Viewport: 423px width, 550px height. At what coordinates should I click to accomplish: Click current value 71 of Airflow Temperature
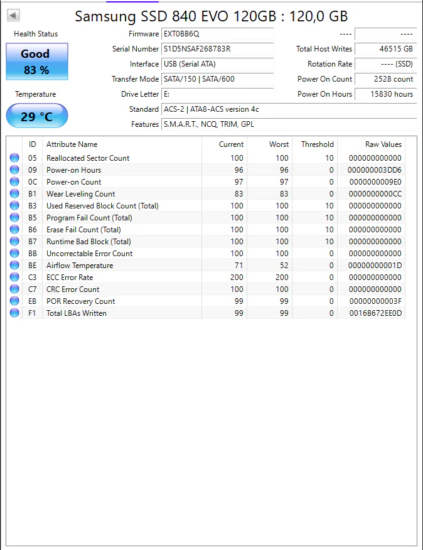tap(239, 266)
